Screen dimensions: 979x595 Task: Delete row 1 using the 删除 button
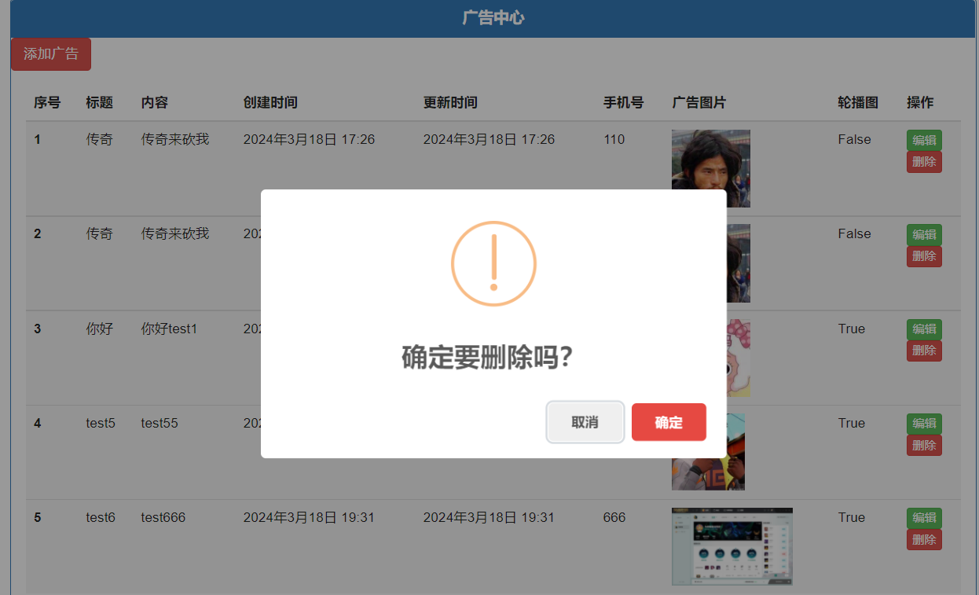coord(924,162)
